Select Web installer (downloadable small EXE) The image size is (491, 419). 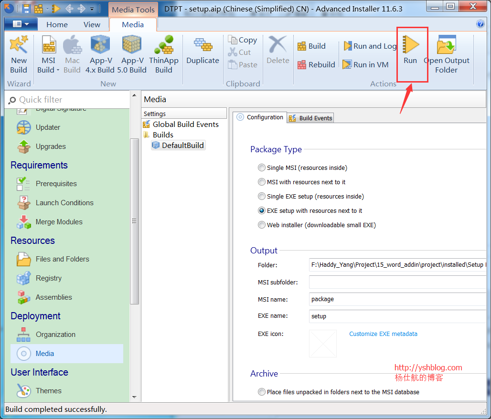[317, 225]
